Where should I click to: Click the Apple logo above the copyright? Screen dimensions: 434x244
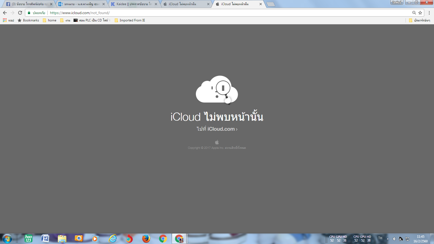[217, 142]
